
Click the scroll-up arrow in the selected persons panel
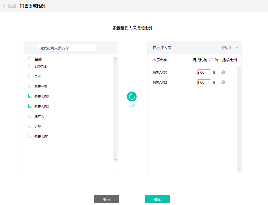click(x=238, y=70)
